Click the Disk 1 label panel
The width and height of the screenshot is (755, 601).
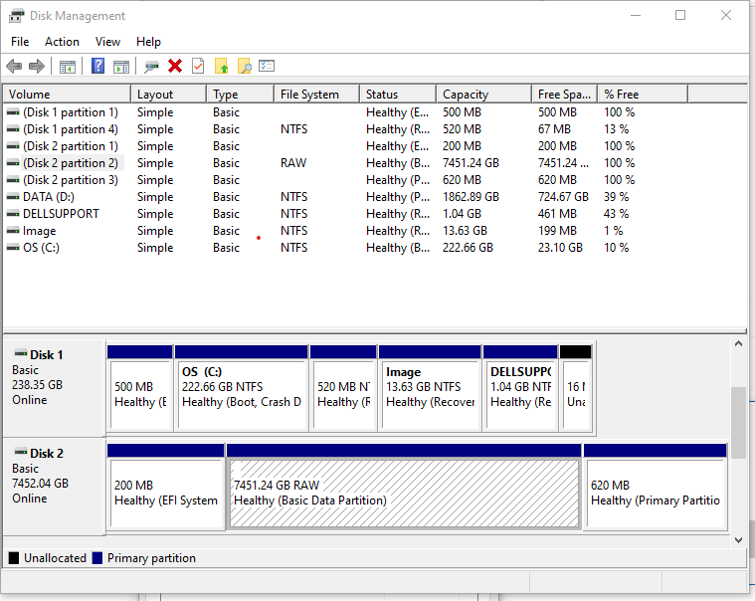tap(54, 387)
